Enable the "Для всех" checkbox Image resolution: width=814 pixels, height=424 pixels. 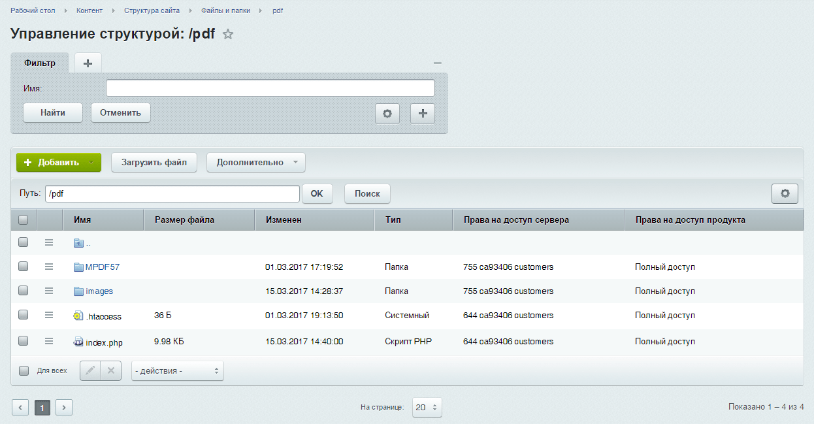[x=24, y=370]
